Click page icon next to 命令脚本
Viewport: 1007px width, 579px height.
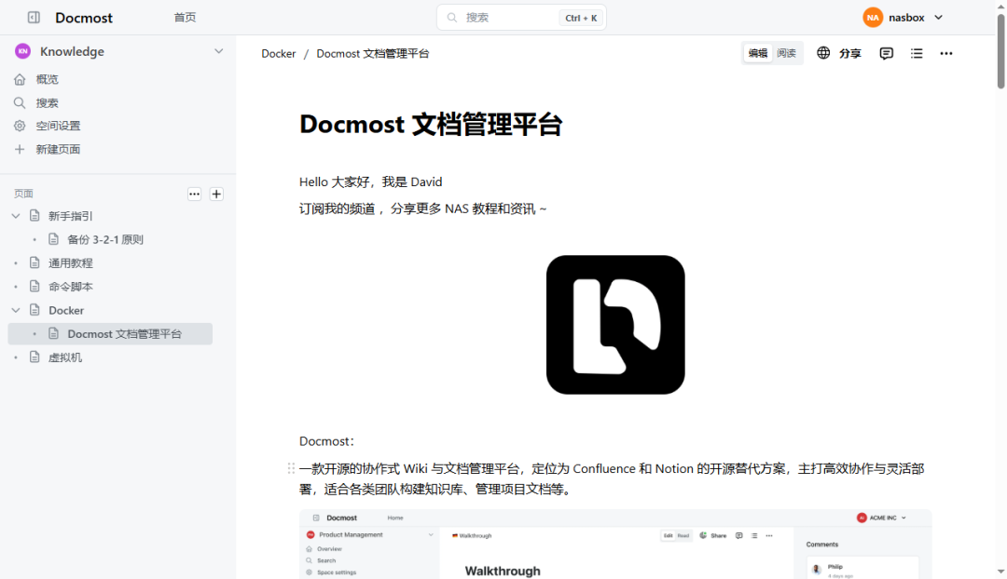[x=34, y=287]
